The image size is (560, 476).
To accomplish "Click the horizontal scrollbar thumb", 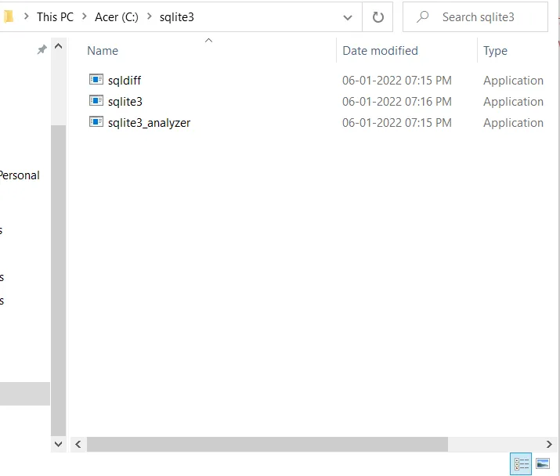I will coord(267,444).
